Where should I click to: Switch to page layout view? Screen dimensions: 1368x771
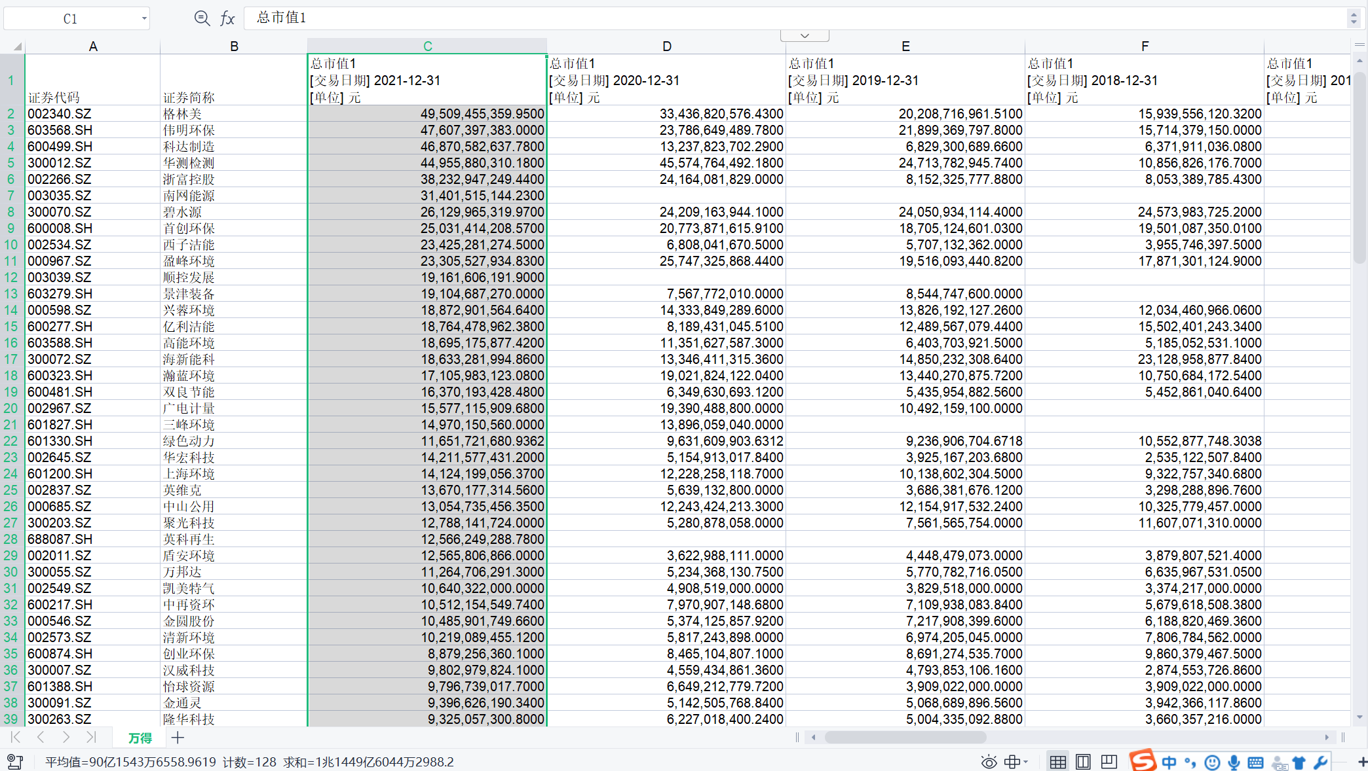[x=1083, y=762]
